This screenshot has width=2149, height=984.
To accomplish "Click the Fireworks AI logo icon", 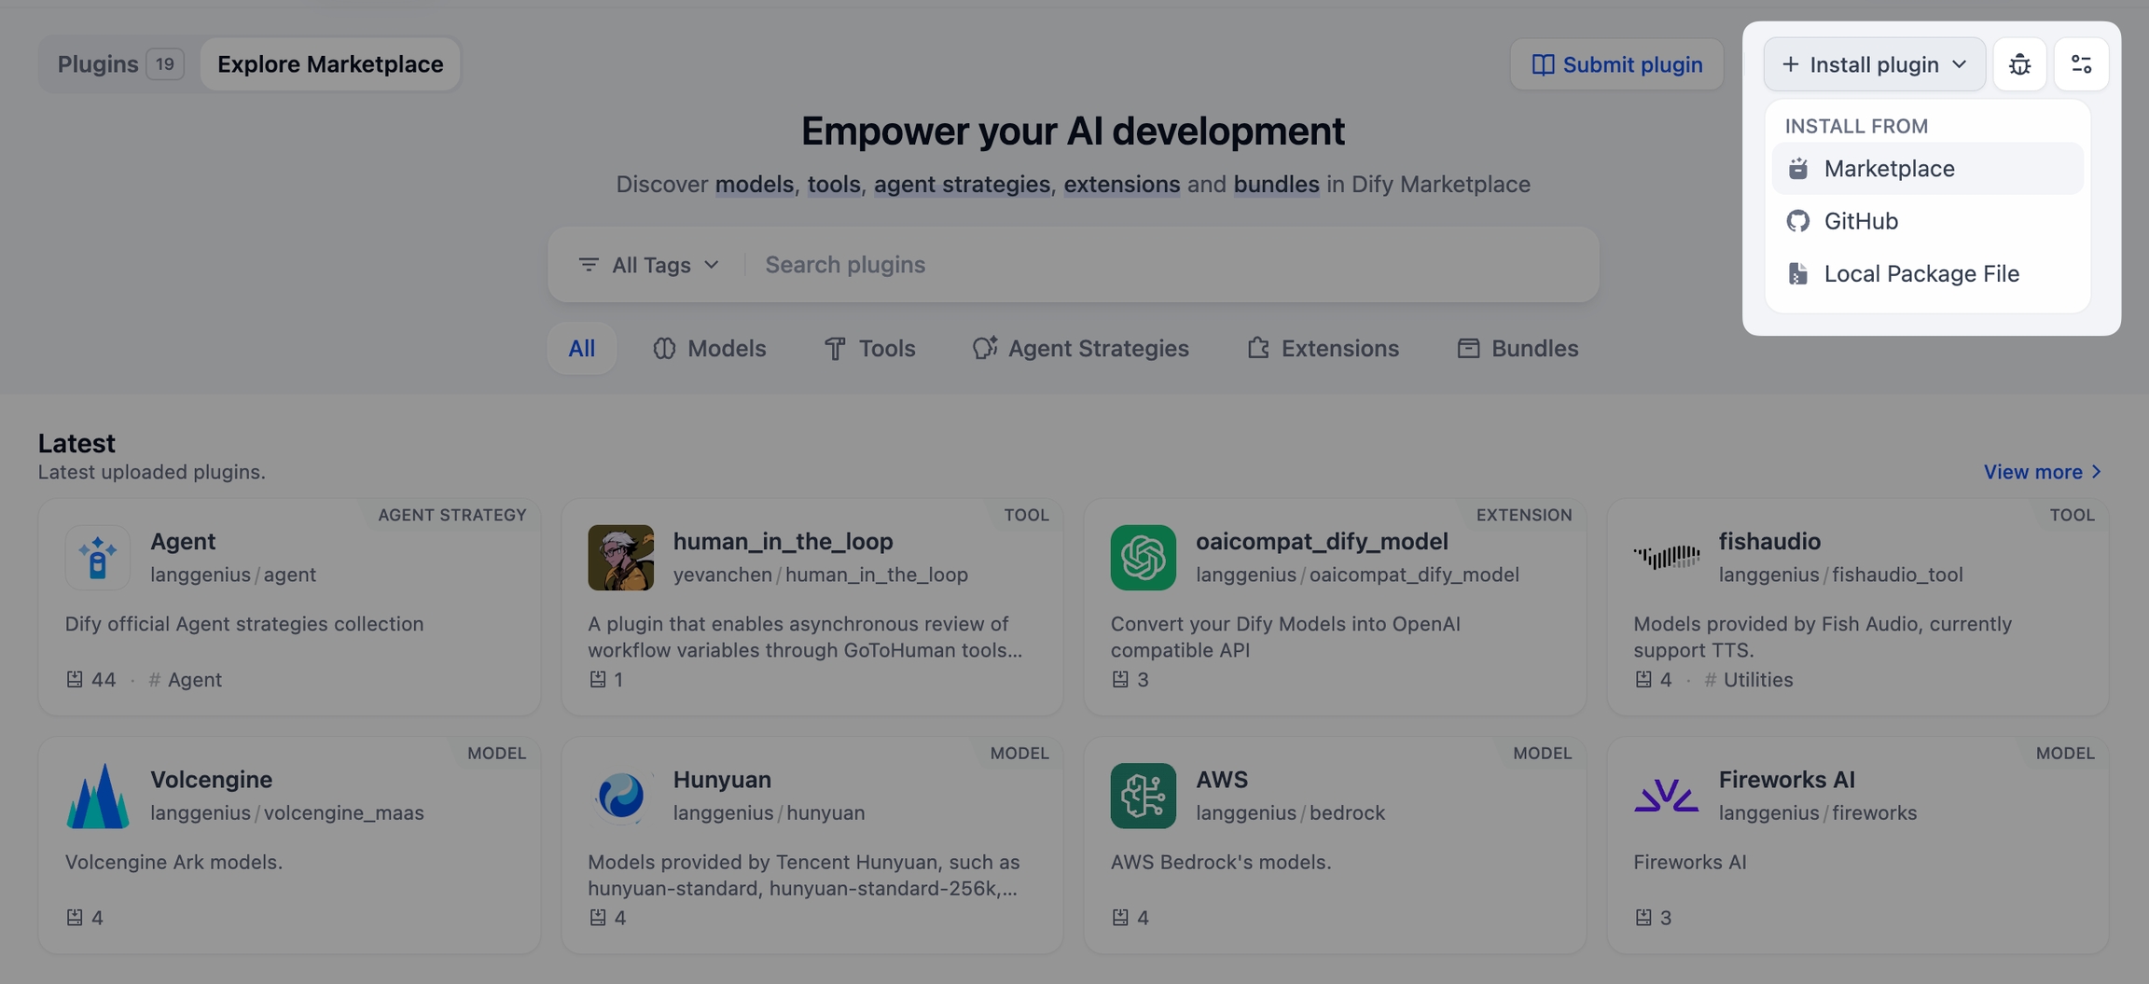I will click(x=1666, y=796).
